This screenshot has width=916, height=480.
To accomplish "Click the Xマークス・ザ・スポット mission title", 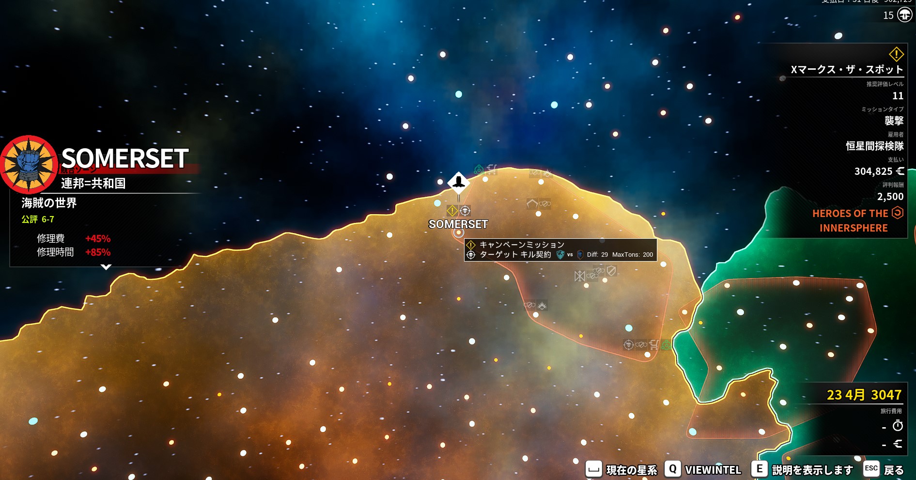I will (x=847, y=70).
